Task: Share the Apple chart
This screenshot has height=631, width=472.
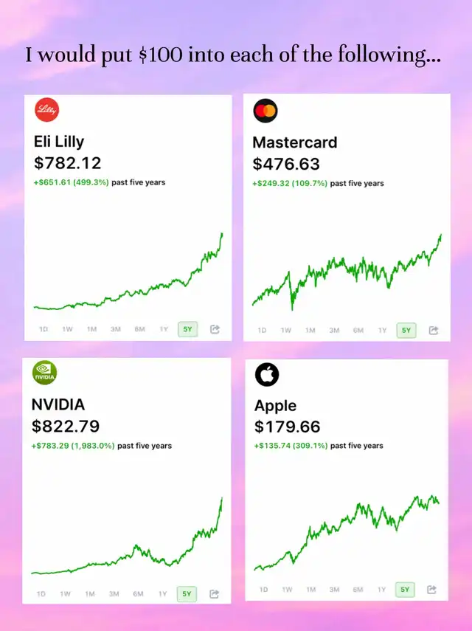Action: point(432,589)
